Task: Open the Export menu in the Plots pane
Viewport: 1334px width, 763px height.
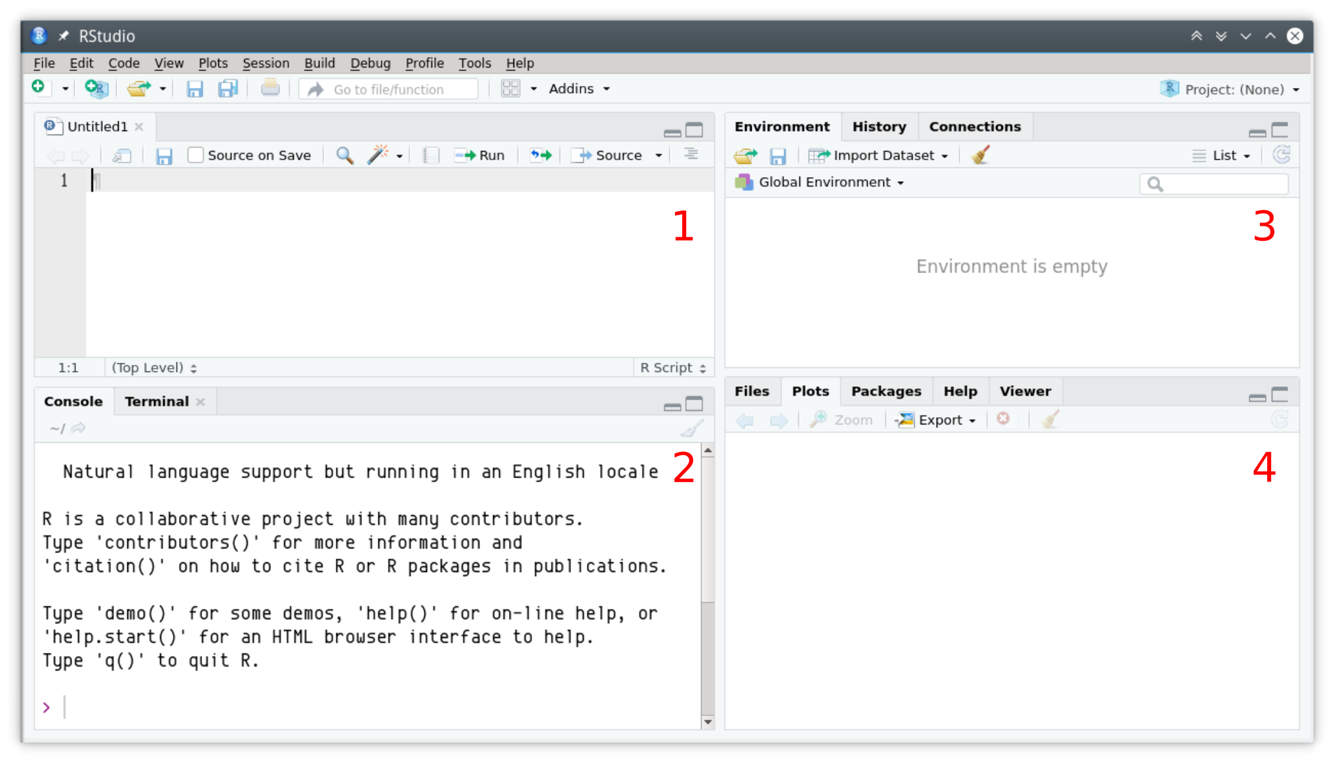Action: coord(936,420)
